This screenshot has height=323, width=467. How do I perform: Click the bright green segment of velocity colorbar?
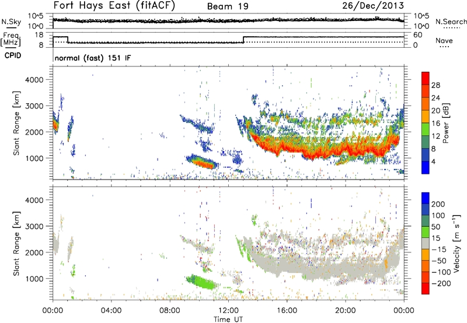[426, 232]
